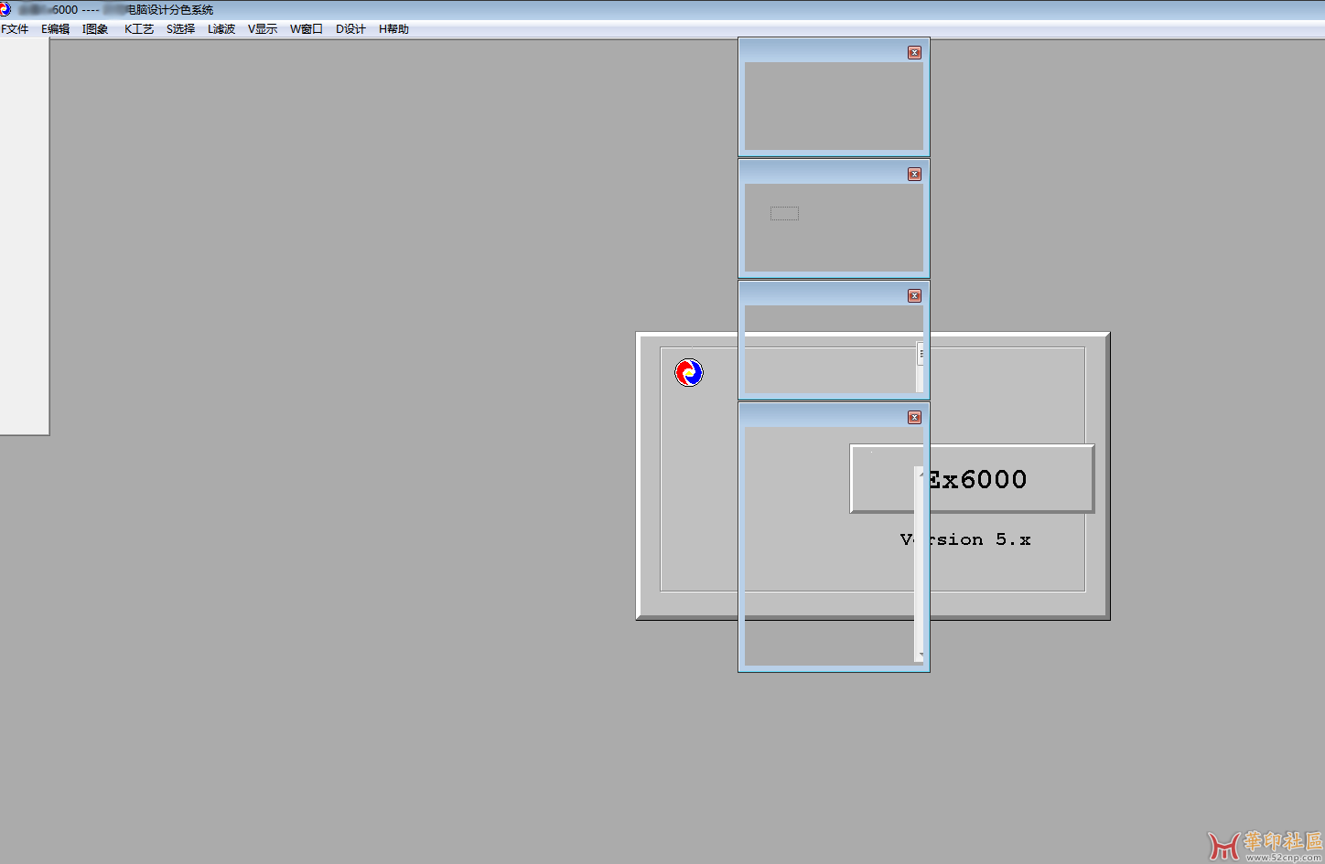Click the I图象 menu item
The width and height of the screenshot is (1325, 864).
pos(95,29)
